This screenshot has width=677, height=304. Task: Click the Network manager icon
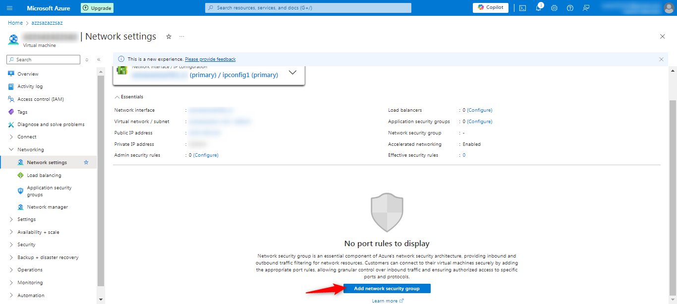(20, 207)
